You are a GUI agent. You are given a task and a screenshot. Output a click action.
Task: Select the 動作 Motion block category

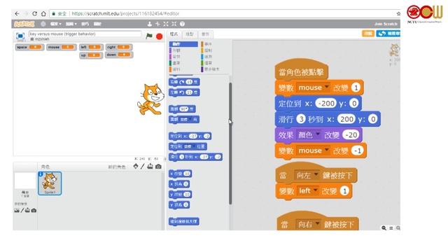183,44
